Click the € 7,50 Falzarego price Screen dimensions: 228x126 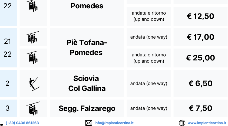[200, 108]
